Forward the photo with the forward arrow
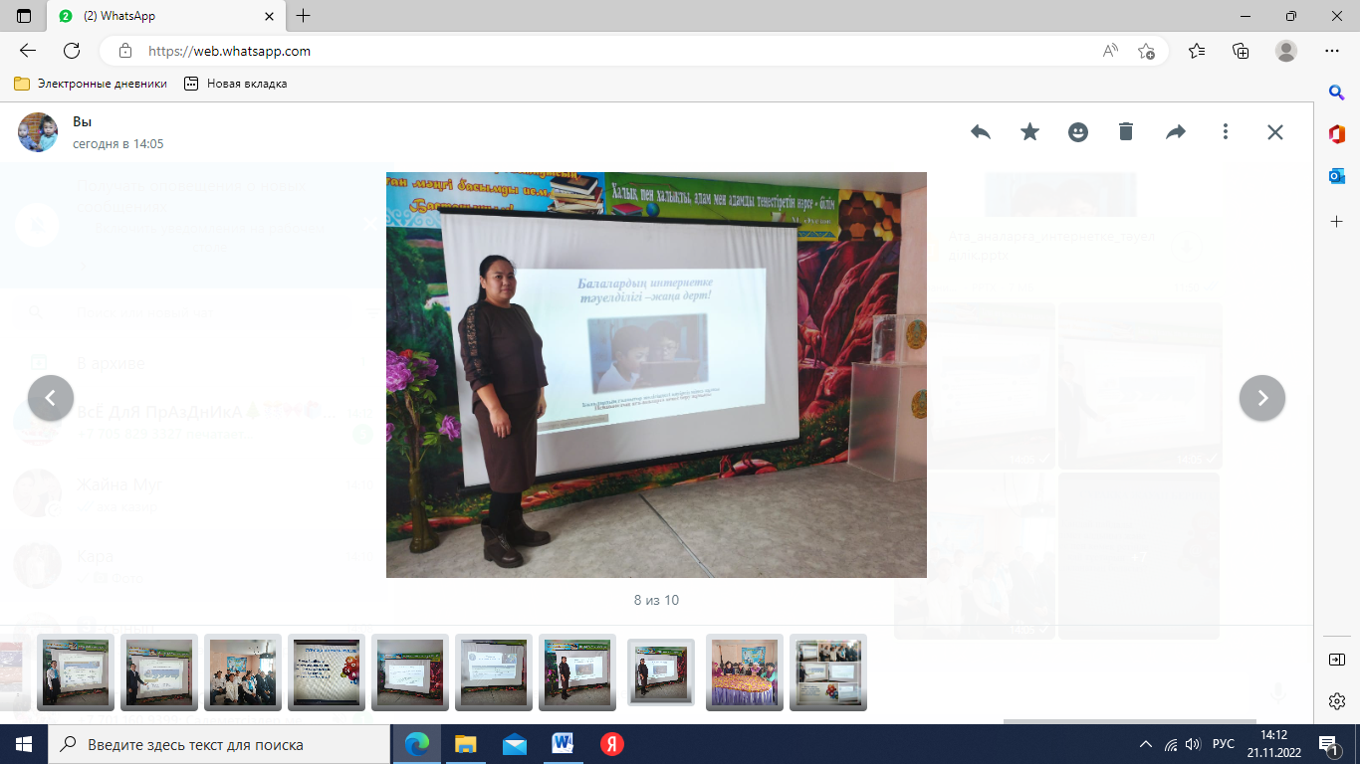This screenshot has width=1360, height=764. [1176, 132]
